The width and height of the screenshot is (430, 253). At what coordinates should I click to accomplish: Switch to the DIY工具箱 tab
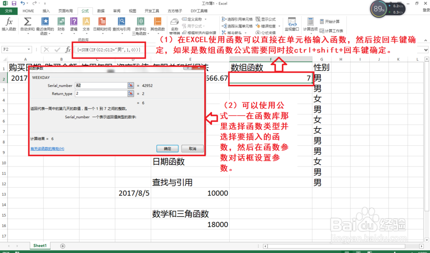point(199,11)
